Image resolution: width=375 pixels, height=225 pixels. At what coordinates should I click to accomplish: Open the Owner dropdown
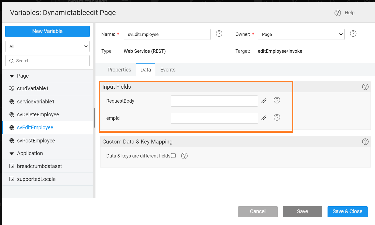pos(301,34)
